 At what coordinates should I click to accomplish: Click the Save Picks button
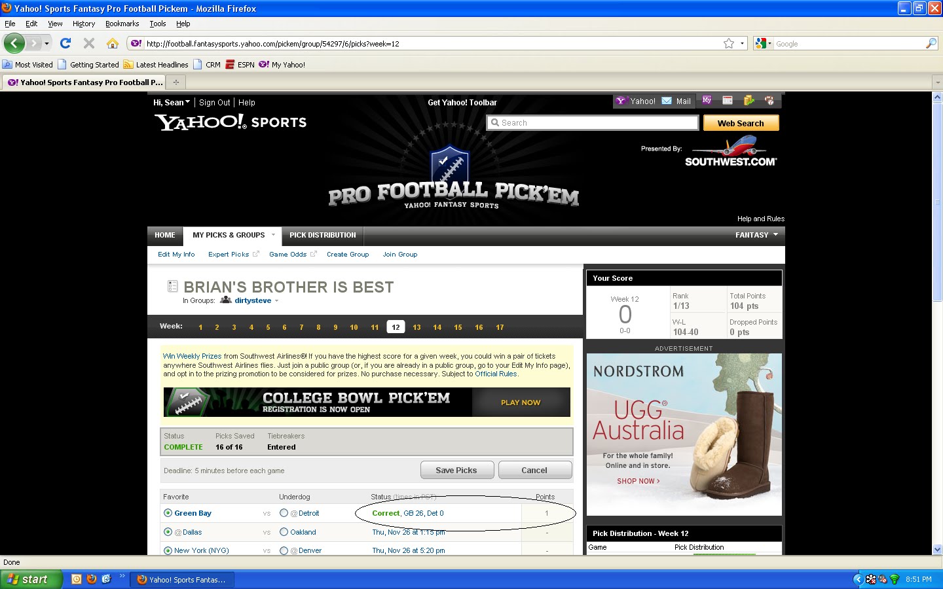456,470
